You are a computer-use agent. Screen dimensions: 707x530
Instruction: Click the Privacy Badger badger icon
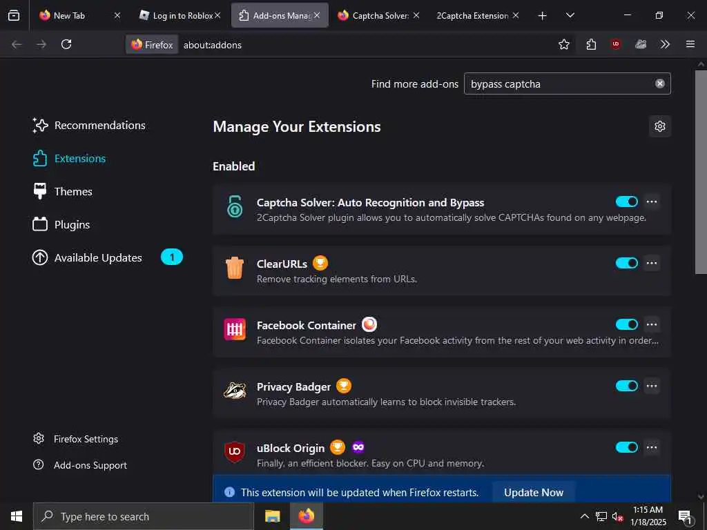click(x=235, y=391)
